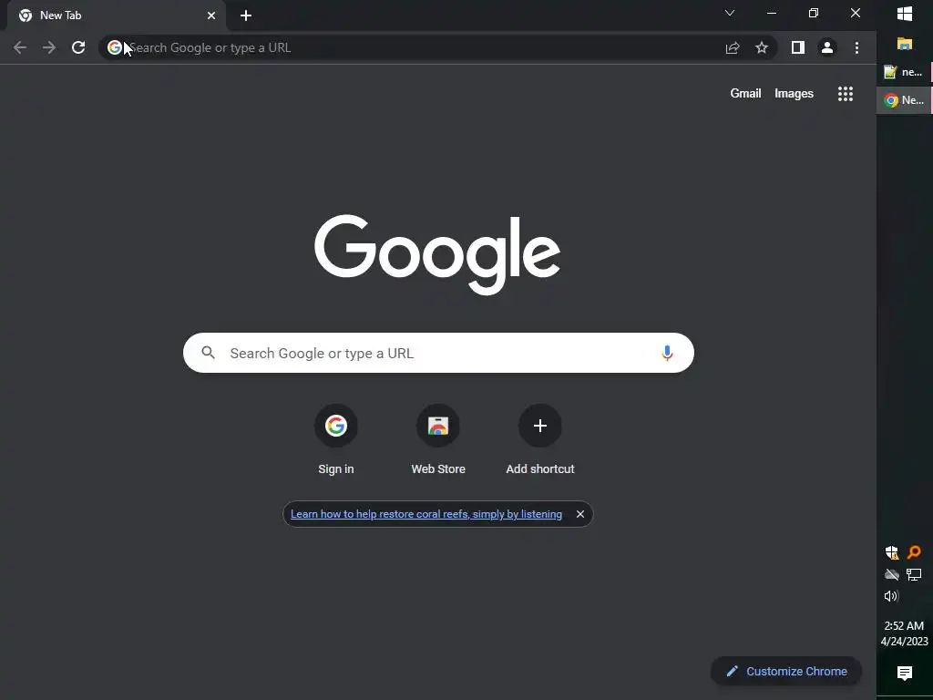Switch to the Chrome taskbar window
The height and width of the screenshot is (700, 933).
click(x=905, y=100)
